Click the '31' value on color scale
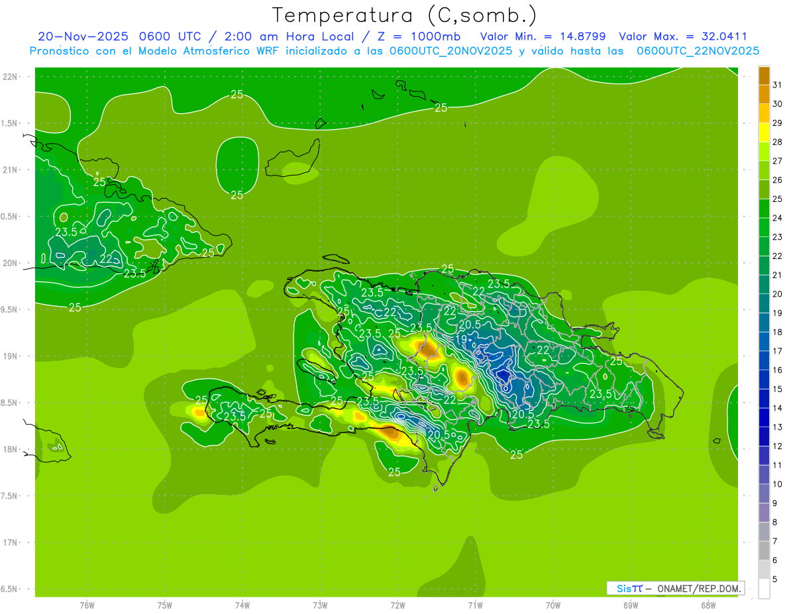 pyautogui.click(x=777, y=84)
